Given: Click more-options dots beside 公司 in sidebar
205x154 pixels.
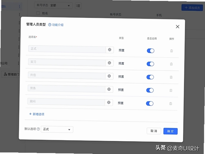Looking at the screenshot, I should [19, 63].
